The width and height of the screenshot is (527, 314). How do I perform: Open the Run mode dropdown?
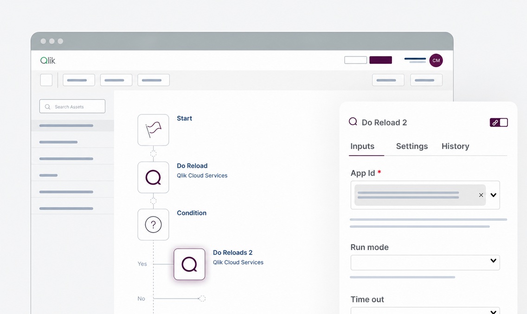[x=425, y=262]
